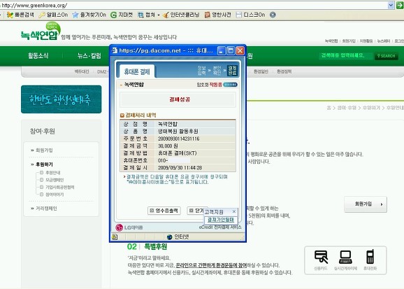This screenshot has width=404, height=289.
Task: Open 회원가입 link in top-right header
Action: click(349, 41)
